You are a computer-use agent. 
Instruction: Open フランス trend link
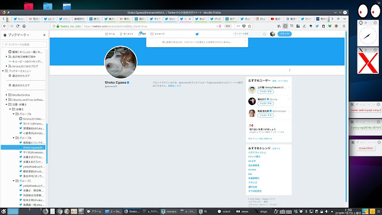pyautogui.click(x=252, y=183)
